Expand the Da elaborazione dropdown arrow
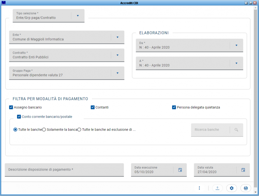 (x=236, y=45)
